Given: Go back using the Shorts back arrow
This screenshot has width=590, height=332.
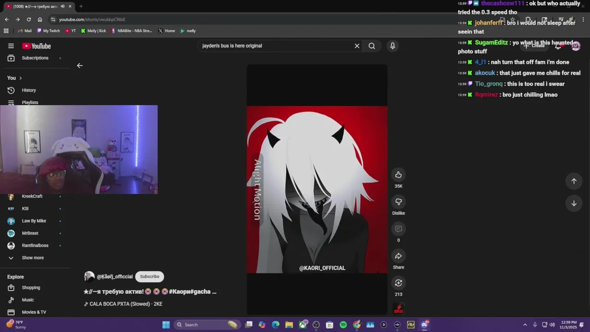Looking at the screenshot, I should pos(80,65).
